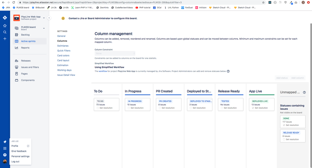
Task: Click help icon beside simplified workflow text
Action: 228,71
